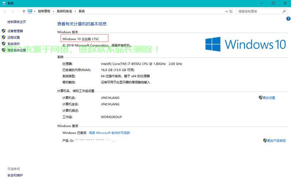291x182 pixels.
Task: Maximize the 系统 window
Action: click(273, 3)
